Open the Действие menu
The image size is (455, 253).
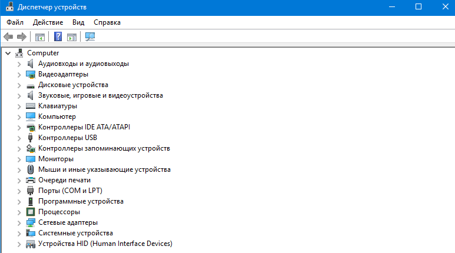pos(48,22)
